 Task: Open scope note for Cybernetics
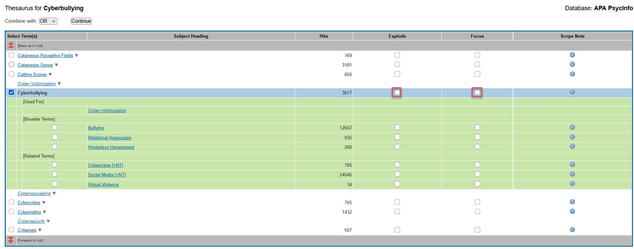pyautogui.click(x=572, y=212)
